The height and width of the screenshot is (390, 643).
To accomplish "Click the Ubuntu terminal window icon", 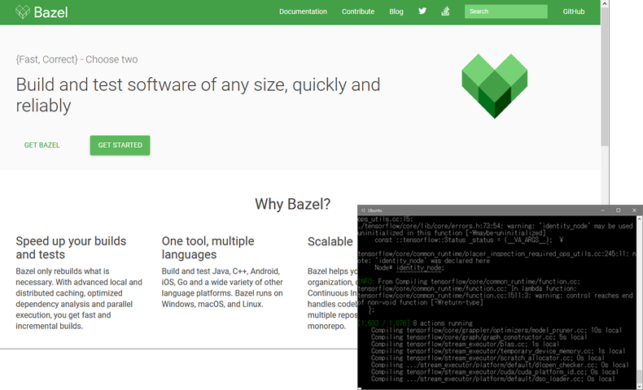I will [x=363, y=210].
